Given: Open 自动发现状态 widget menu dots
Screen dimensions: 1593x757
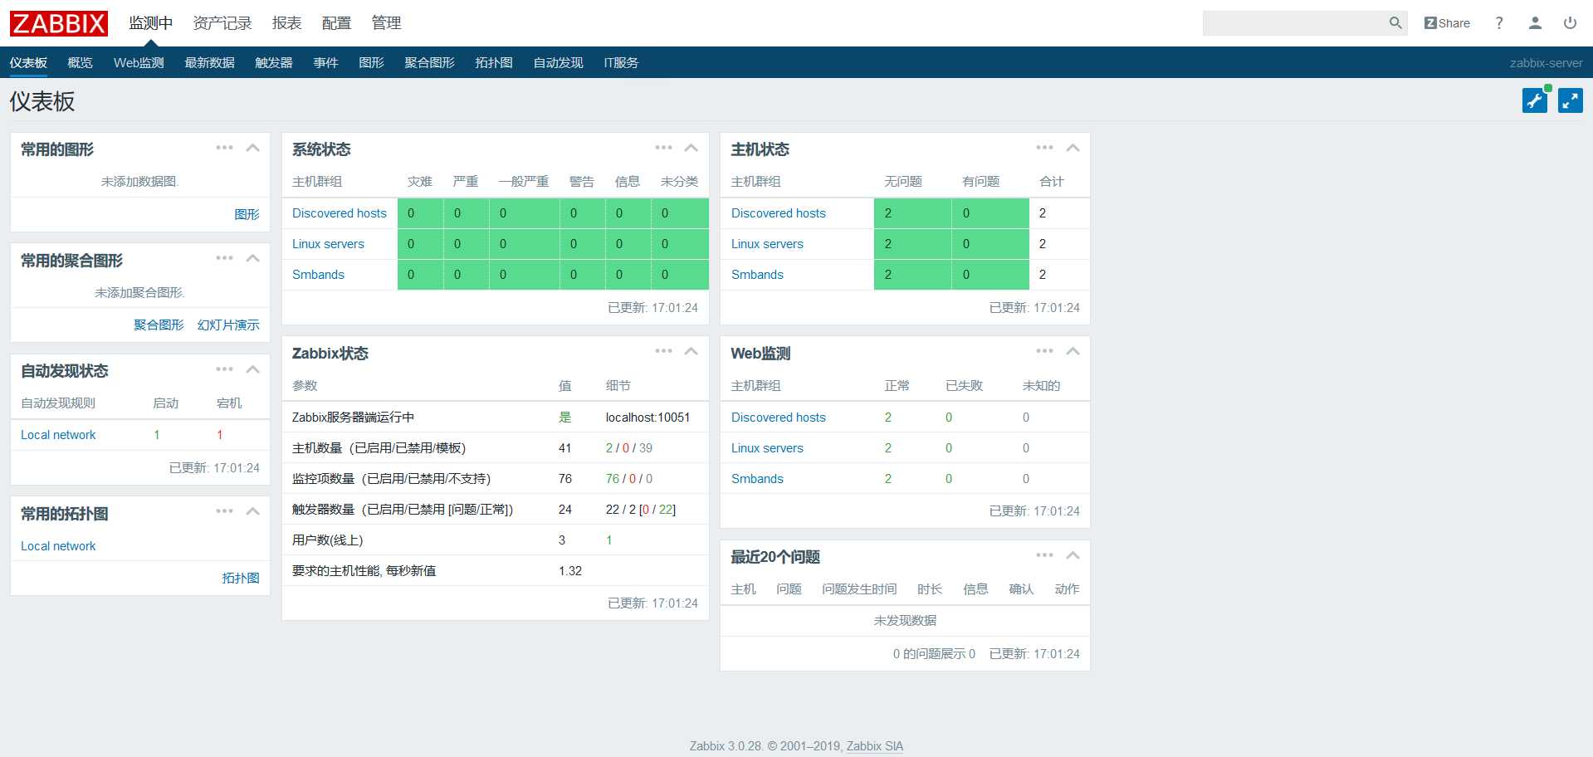Looking at the screenshot, I should click(x=224, y=369).
